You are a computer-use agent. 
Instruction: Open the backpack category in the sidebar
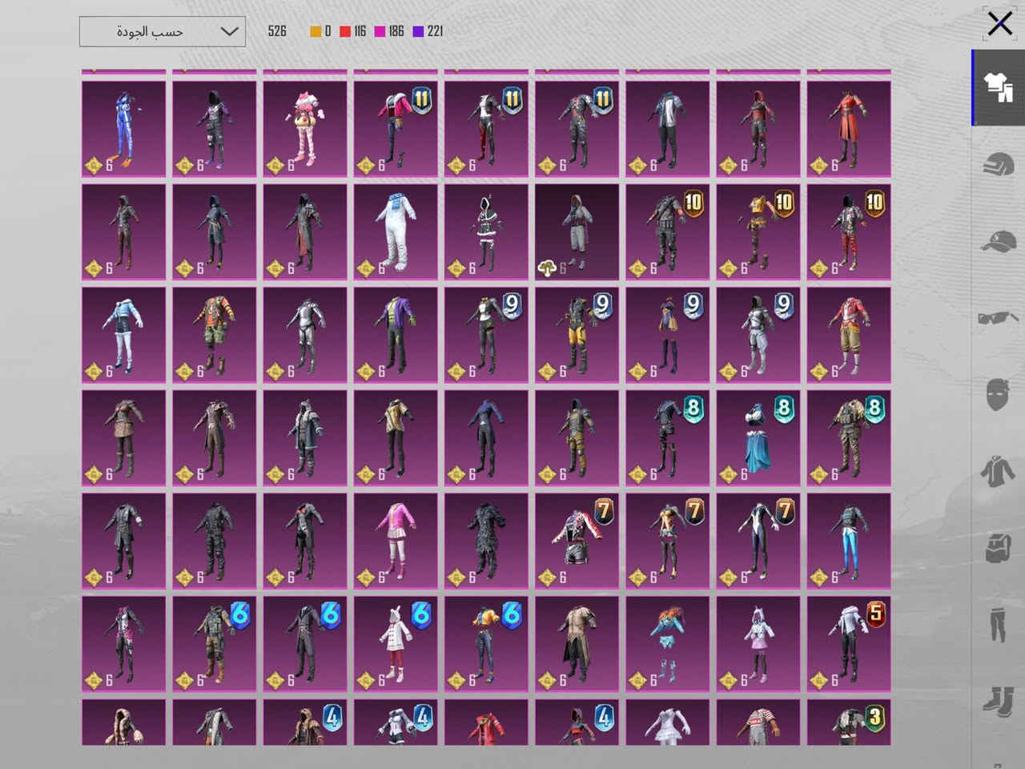pos(998,547)
